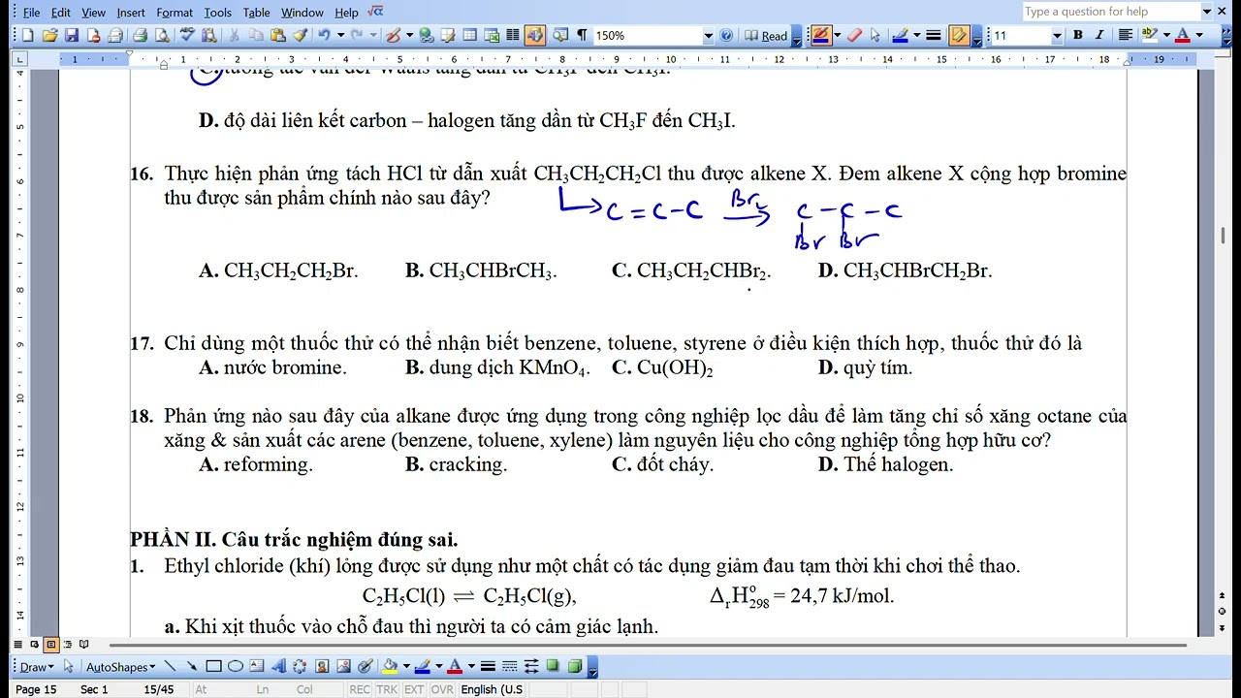Open the highlight color dropdown arrow
The image size is (1241, 698).
click(1166, 36)
